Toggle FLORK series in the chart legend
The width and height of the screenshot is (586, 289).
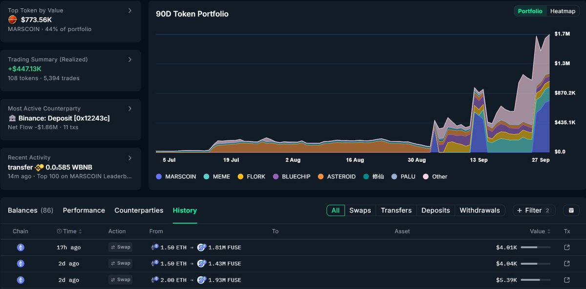(x=251, y=176)
